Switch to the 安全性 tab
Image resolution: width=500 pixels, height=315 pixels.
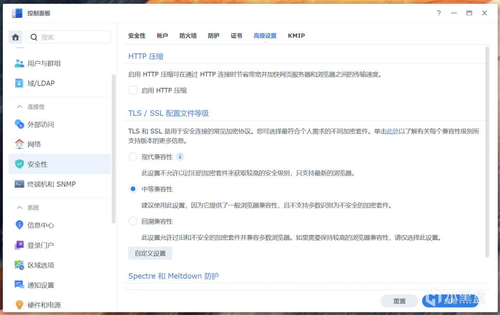(x=137, y=36)
